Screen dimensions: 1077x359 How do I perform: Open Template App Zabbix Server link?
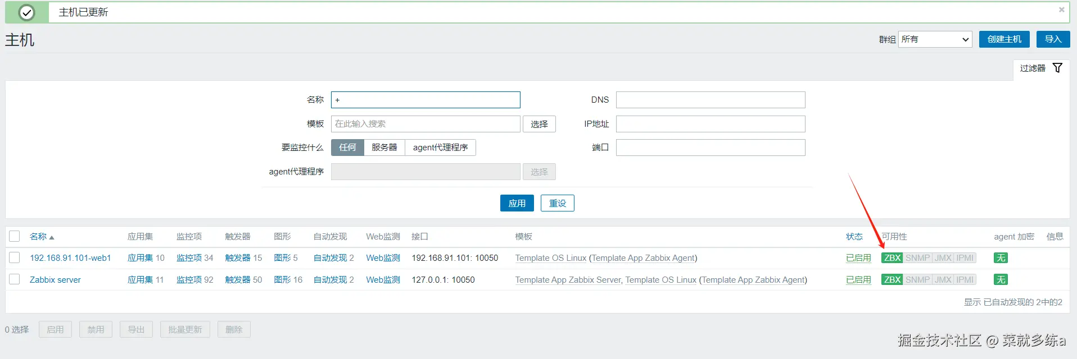tap(568, 280)
